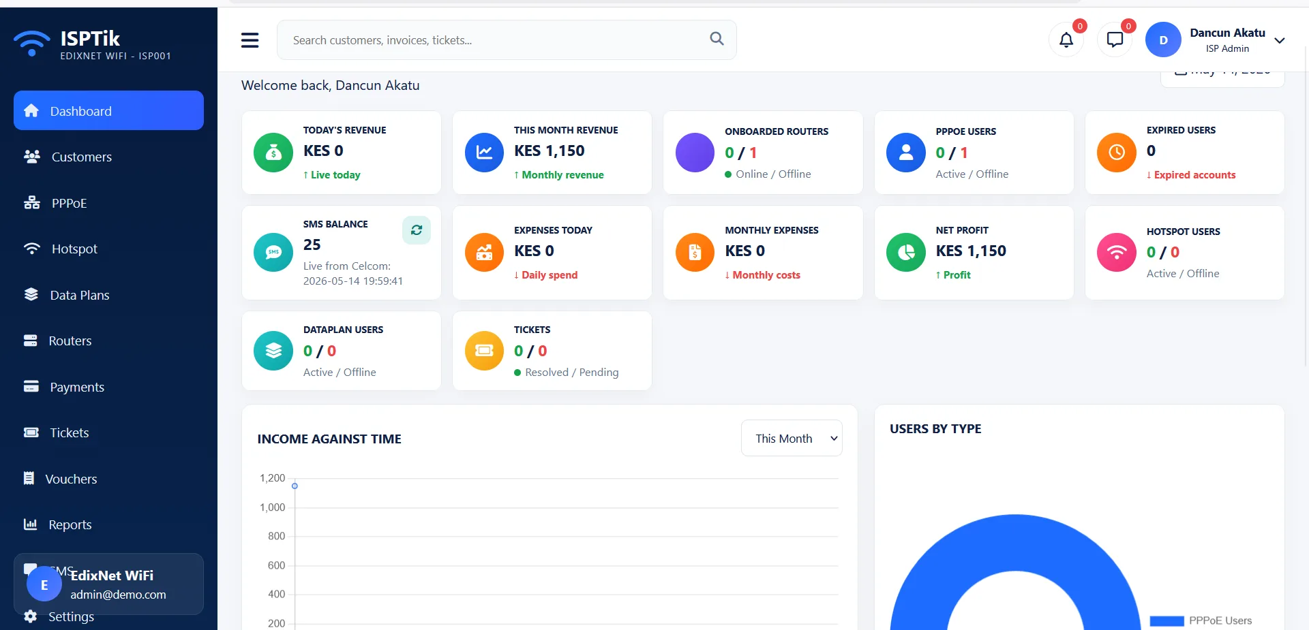Screen dimensions: 1309x630
Task: Click Today's Revenue money bag icon
Action: [273, 153]
